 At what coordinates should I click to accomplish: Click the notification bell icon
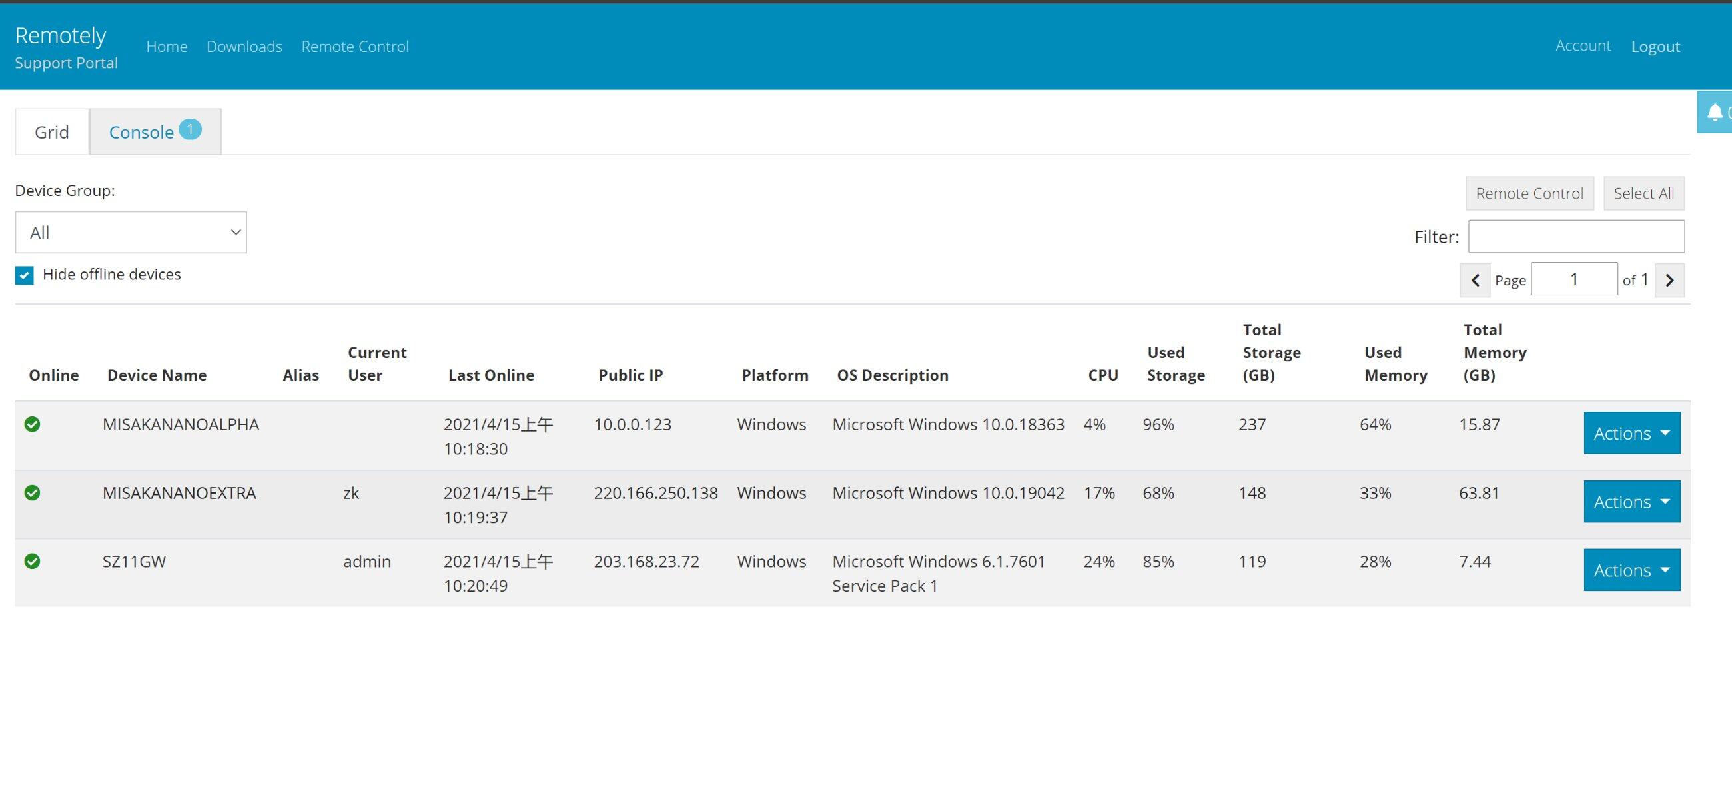1715,113
